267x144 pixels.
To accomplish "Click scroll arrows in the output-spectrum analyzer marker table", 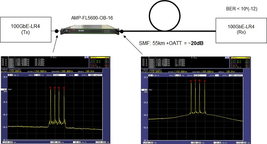I will [x=227, y=58].
